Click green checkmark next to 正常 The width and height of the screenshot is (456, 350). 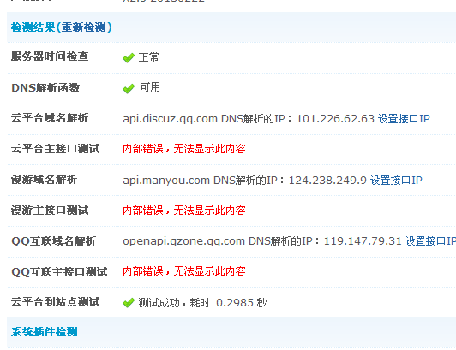coord(129,58)
